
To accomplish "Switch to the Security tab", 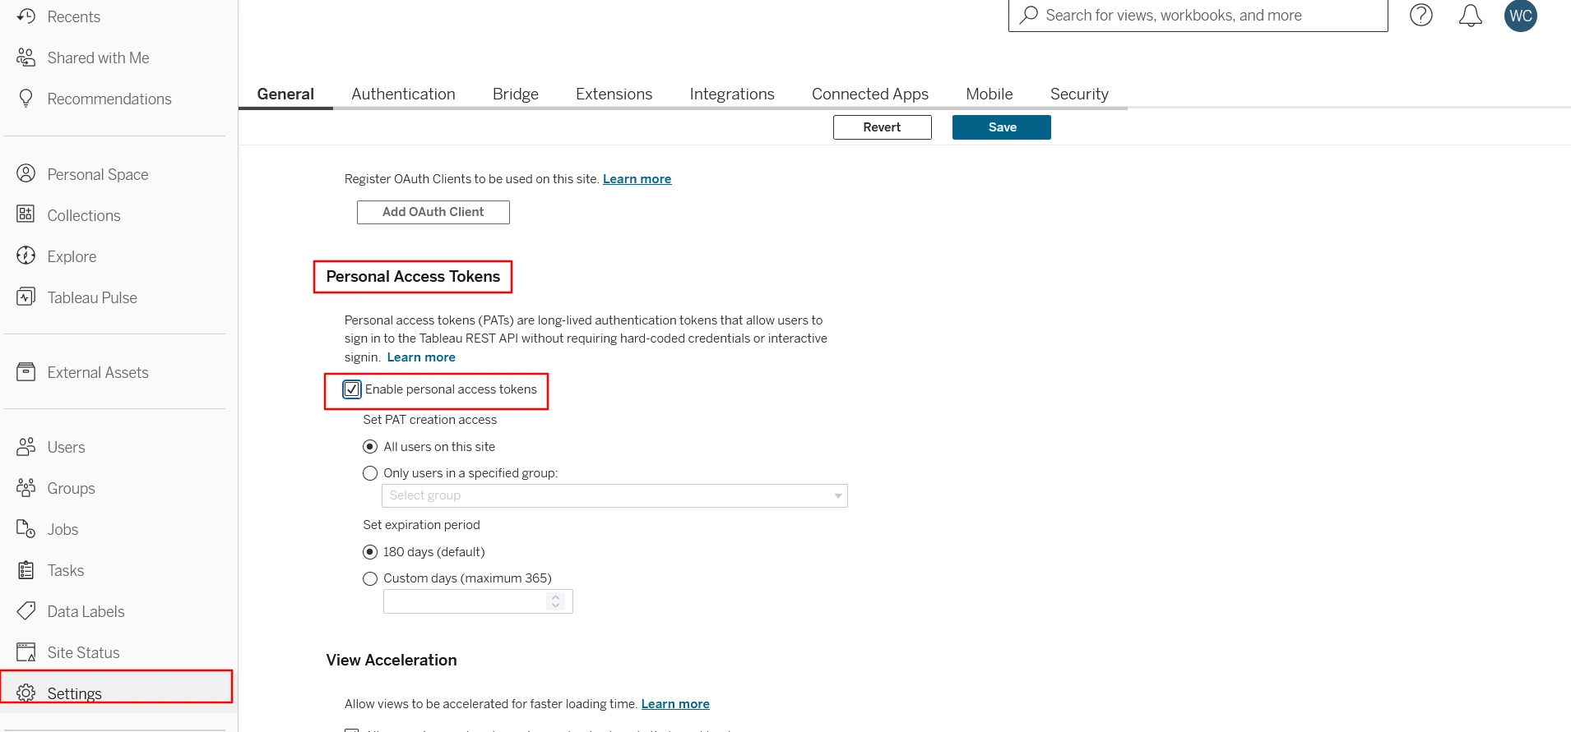I will click(x=1079, y=94).
